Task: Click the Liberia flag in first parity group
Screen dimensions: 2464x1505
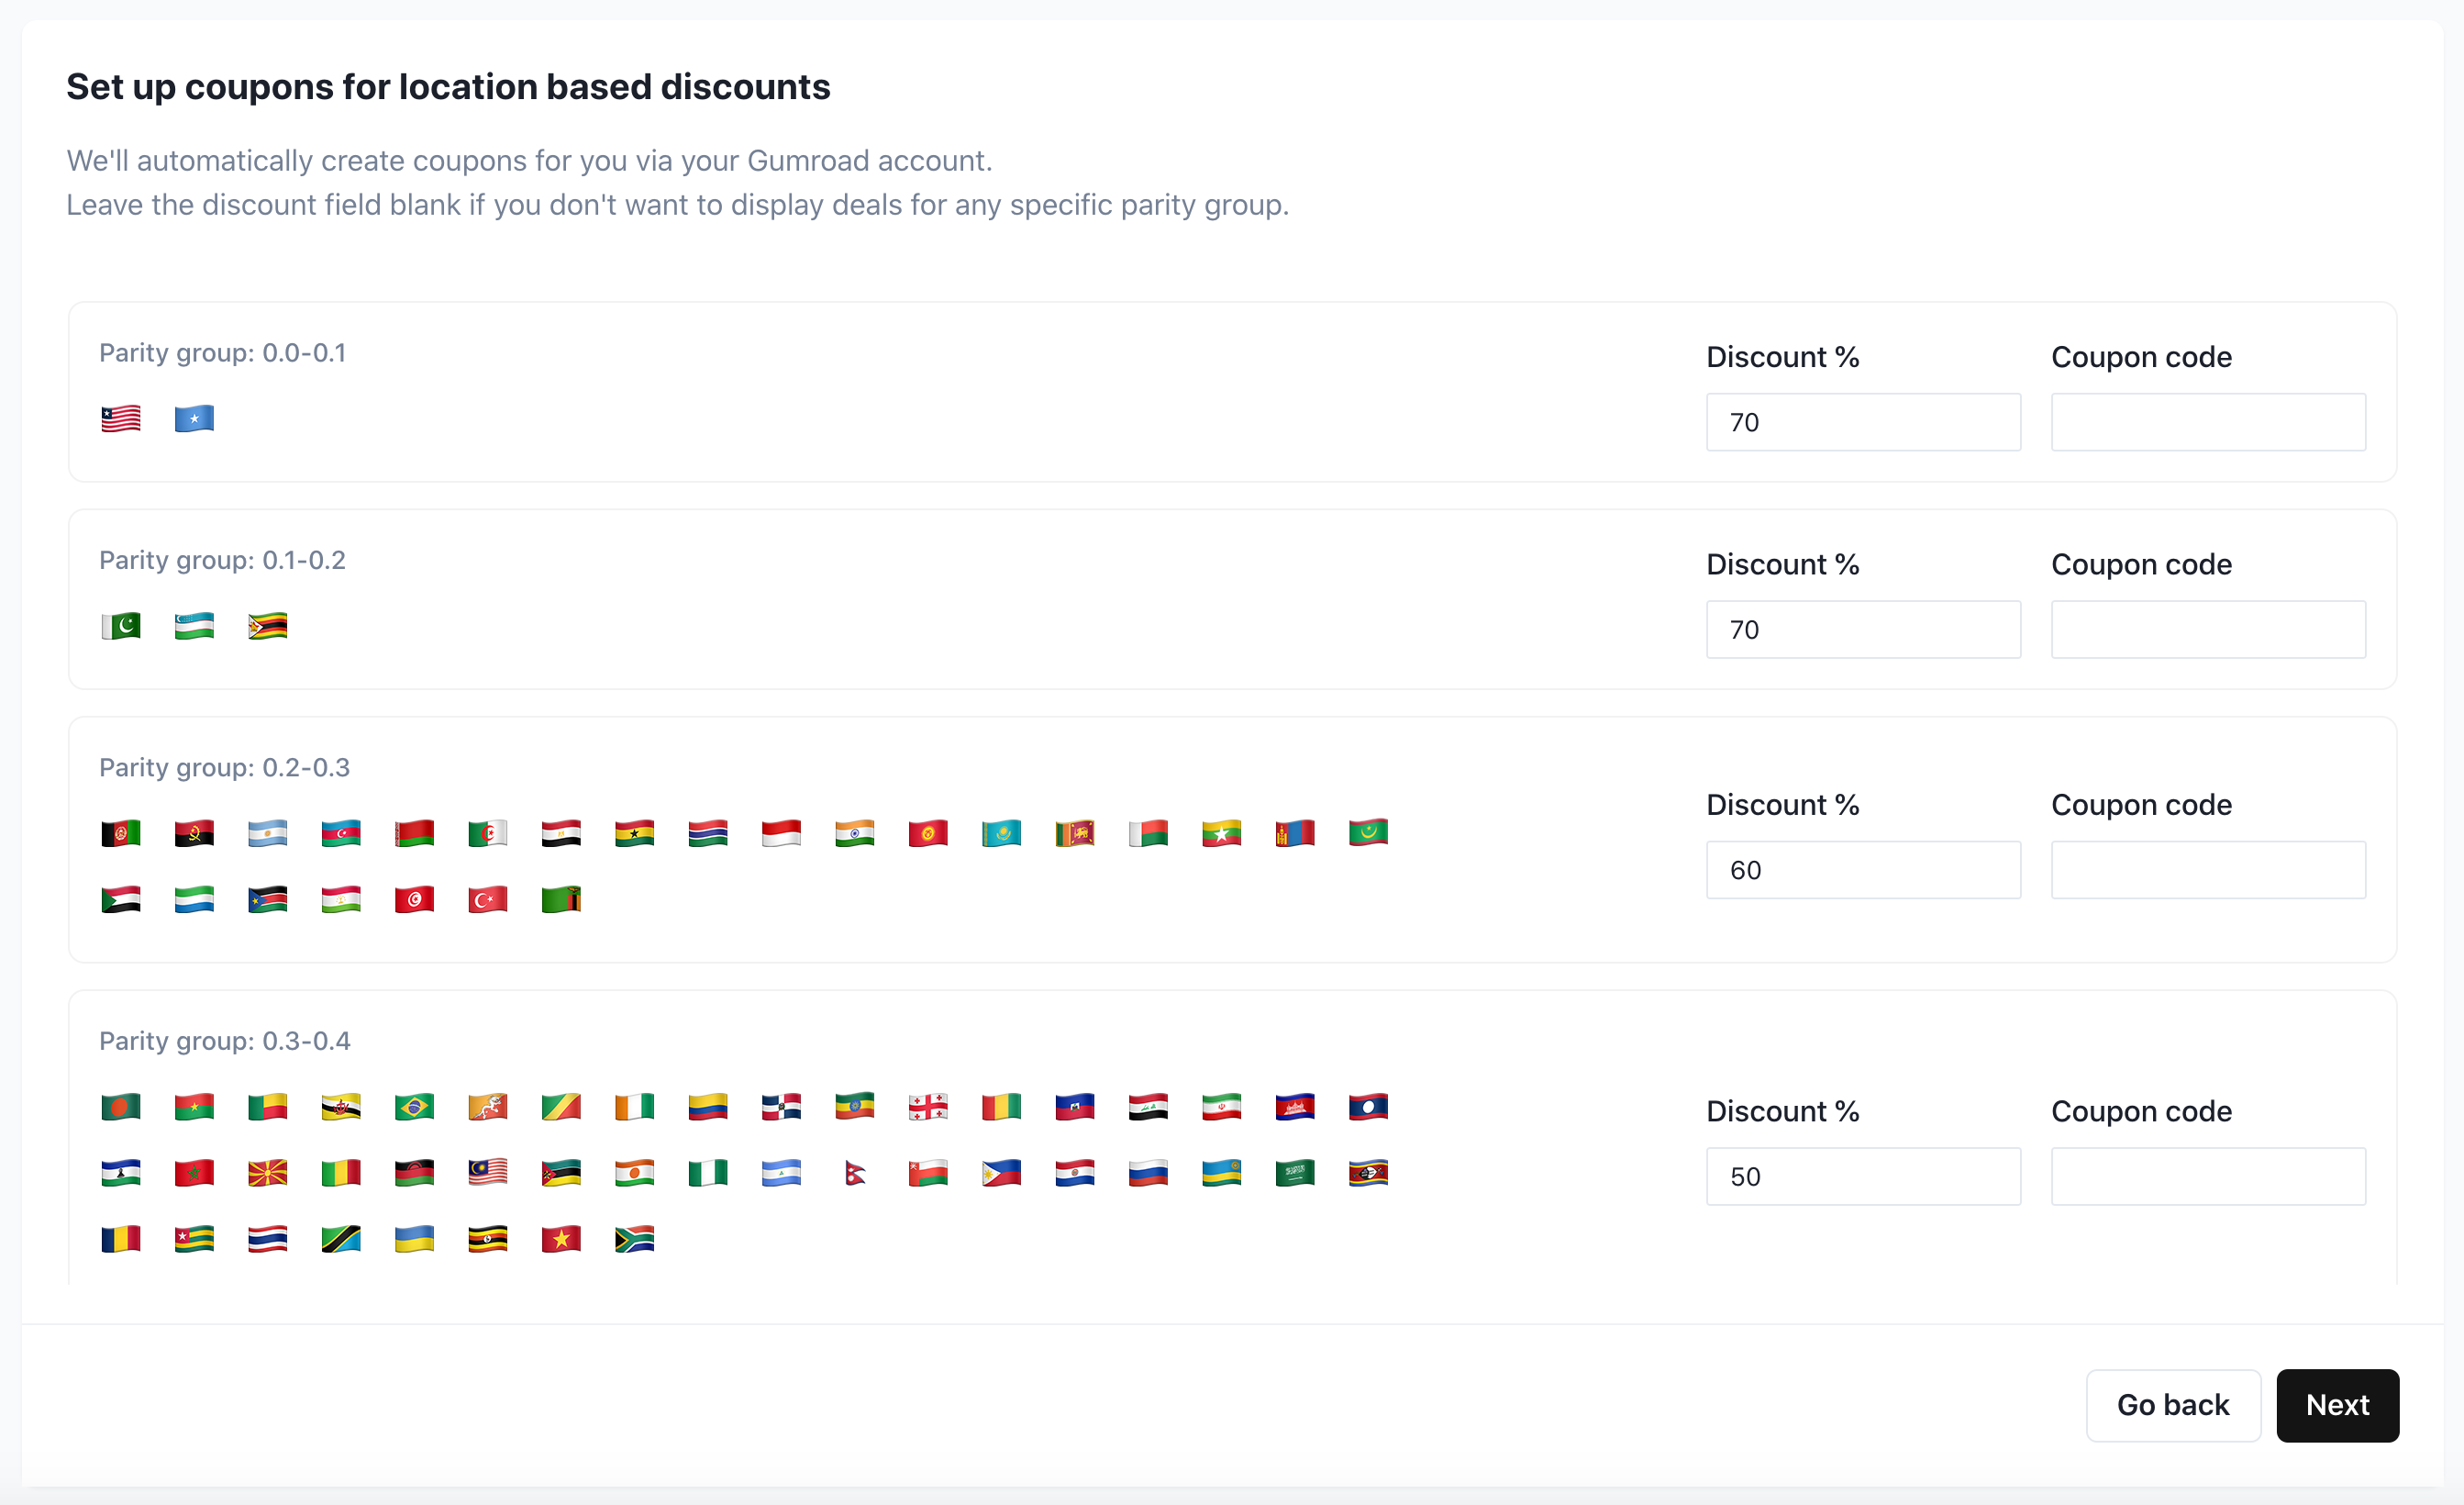Action: coord(121,418)
